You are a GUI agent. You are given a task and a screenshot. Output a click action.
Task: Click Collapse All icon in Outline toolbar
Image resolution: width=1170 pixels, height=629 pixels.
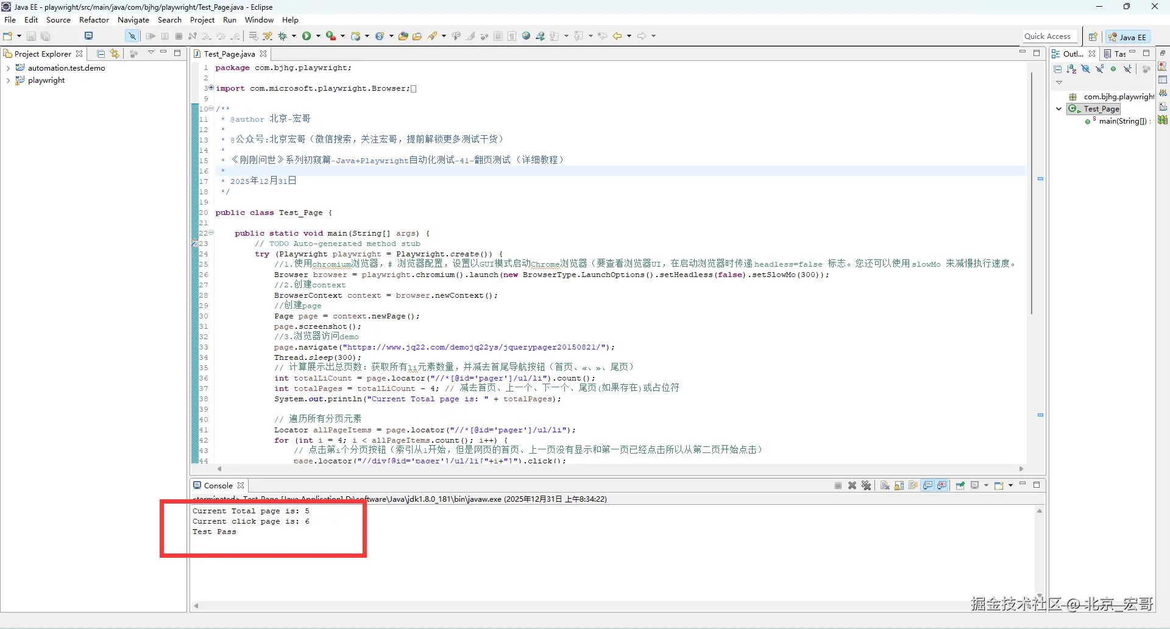[1058, 69]
